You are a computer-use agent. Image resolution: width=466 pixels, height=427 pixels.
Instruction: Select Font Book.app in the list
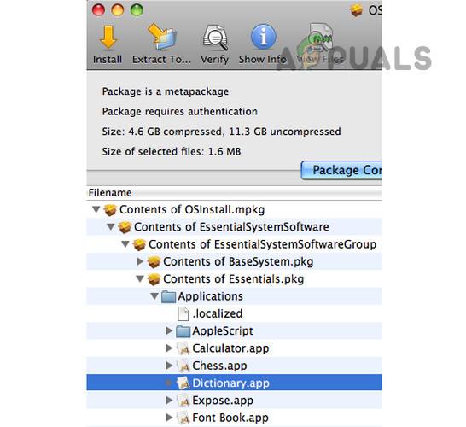234,418
